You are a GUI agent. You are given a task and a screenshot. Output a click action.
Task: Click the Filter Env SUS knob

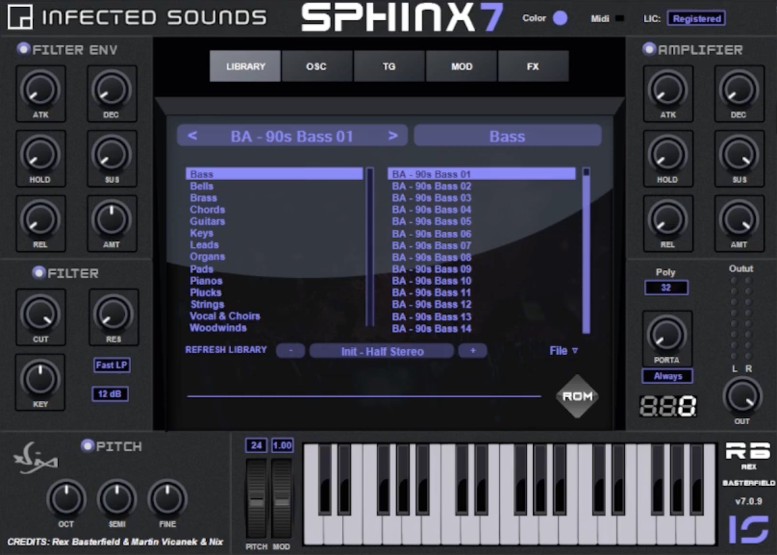tap(112, 155)
